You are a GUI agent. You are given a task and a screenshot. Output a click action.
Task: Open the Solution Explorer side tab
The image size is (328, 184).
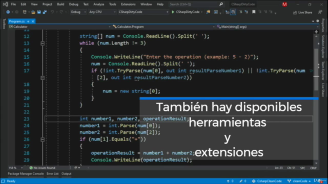323,47
